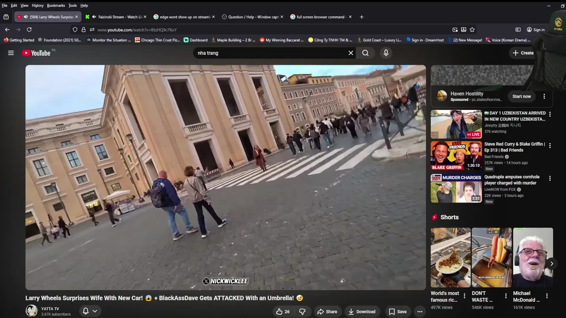The width and height of the screenshot is (566, 318).
Task: Download this video
Action: pyautogui.click(x=362, y=311)
